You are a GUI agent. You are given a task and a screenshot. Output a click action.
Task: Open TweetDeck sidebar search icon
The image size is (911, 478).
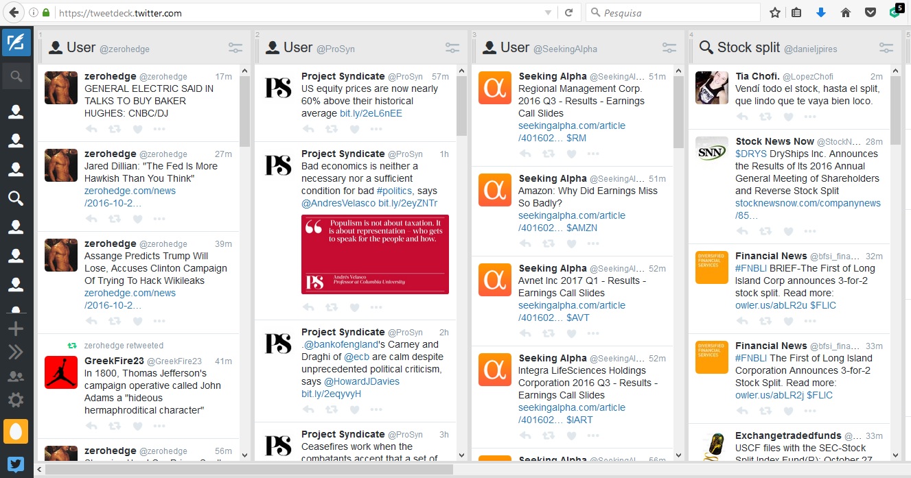click(16, 76)
